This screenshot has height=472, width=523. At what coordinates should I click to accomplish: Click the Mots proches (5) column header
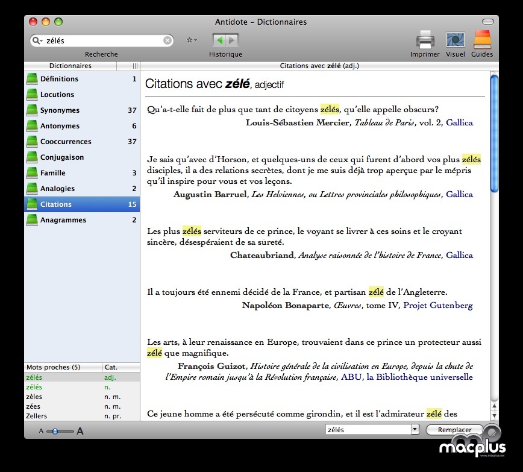[63, 367]
